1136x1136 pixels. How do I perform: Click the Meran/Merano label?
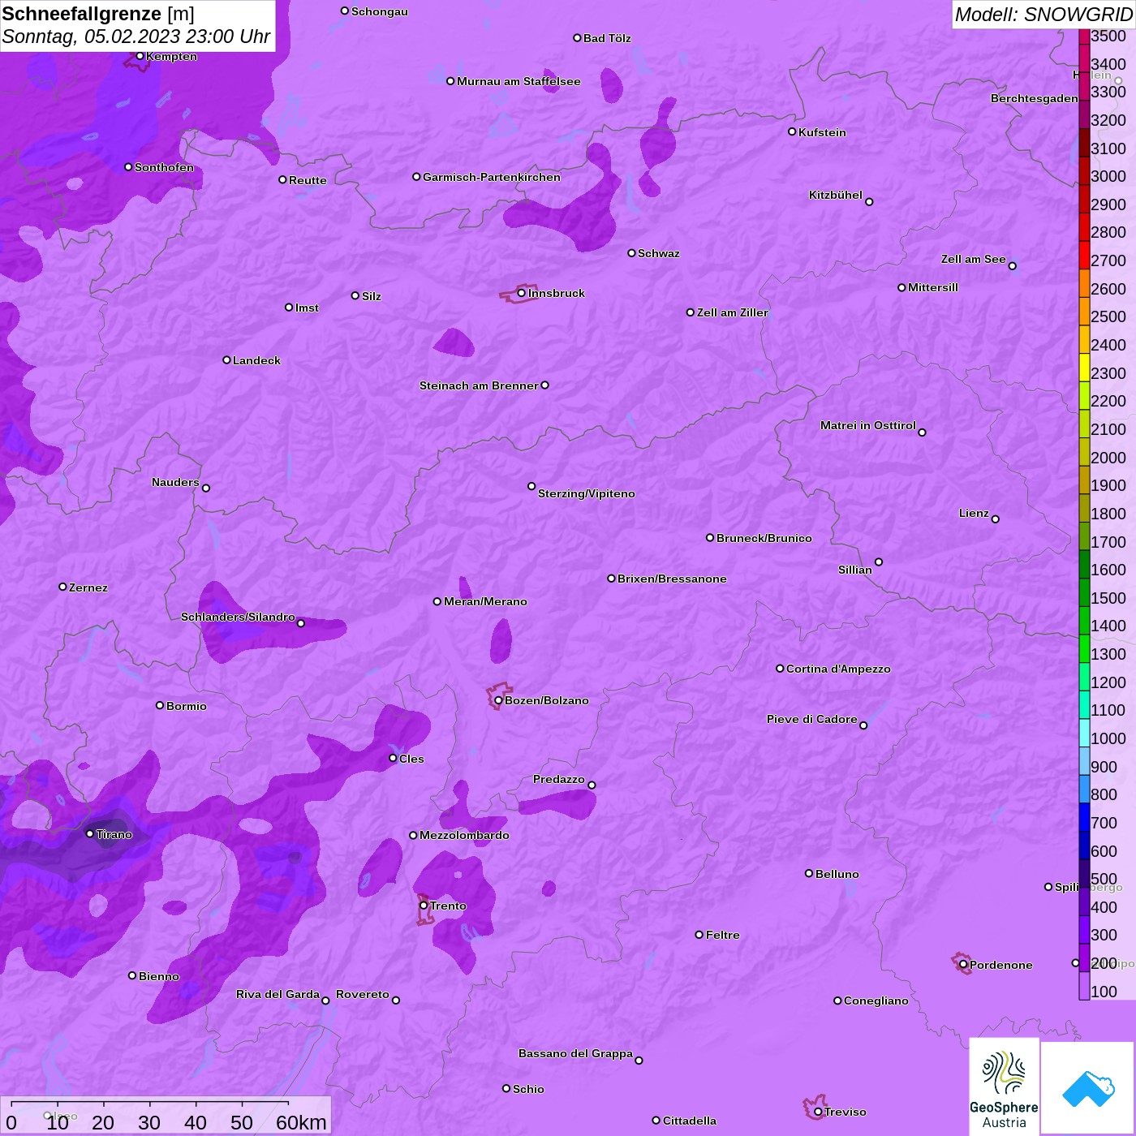click(x=485, y=601)
